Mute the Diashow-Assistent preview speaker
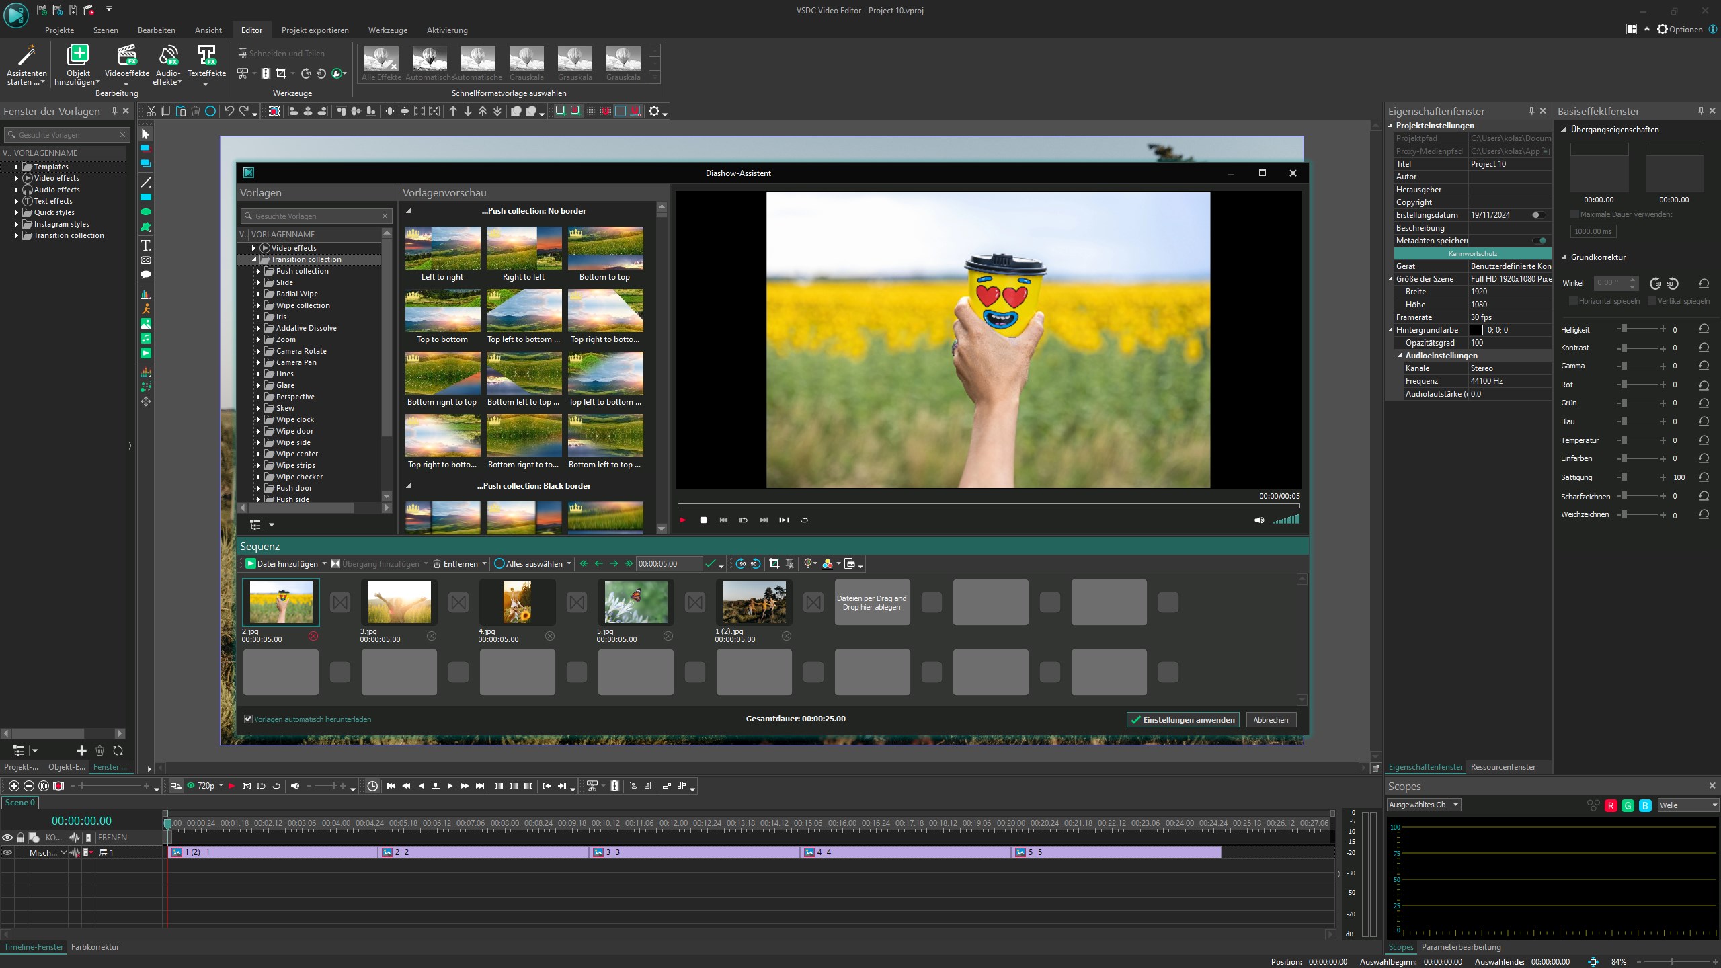Viewport: 1721px width, 968px height. 1259,520
